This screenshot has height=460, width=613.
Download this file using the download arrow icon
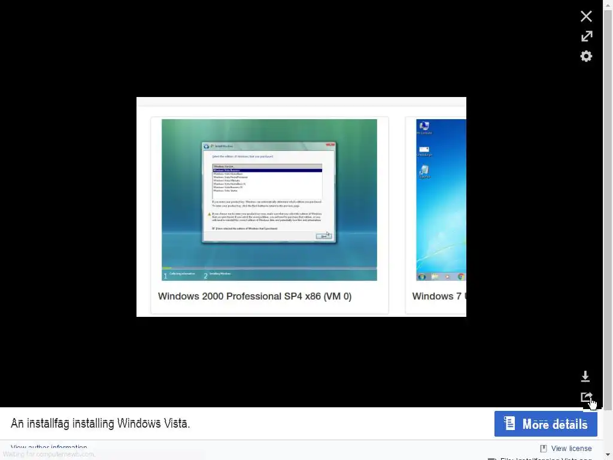point(585,376)
